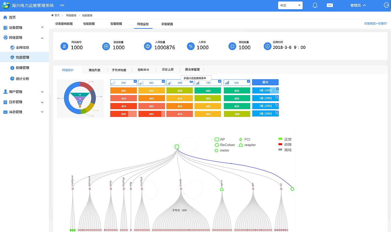
Task: Click the broken-link icon beside 离线数量
Action: [232, 46]
